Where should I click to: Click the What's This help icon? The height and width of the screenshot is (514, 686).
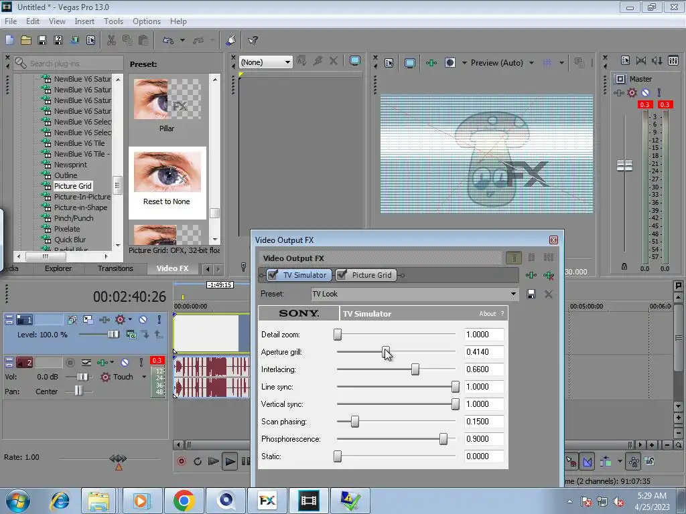[253, 40]
